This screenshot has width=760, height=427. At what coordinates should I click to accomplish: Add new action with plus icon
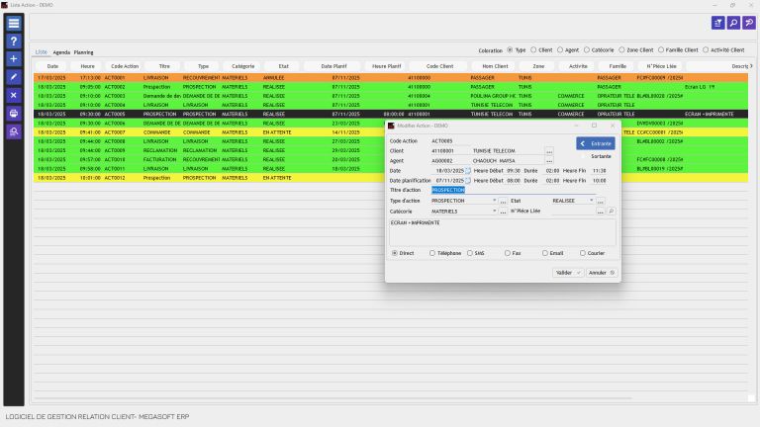tap(14, 59)
